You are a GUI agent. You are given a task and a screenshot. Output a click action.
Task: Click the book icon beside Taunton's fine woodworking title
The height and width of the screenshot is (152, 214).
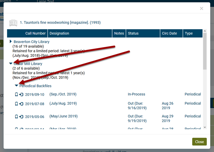pyautogui.click(x=13, y=23)
